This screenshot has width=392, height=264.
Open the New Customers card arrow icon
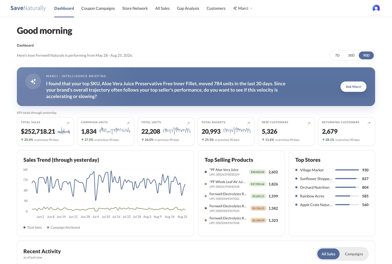click(309, 123)
